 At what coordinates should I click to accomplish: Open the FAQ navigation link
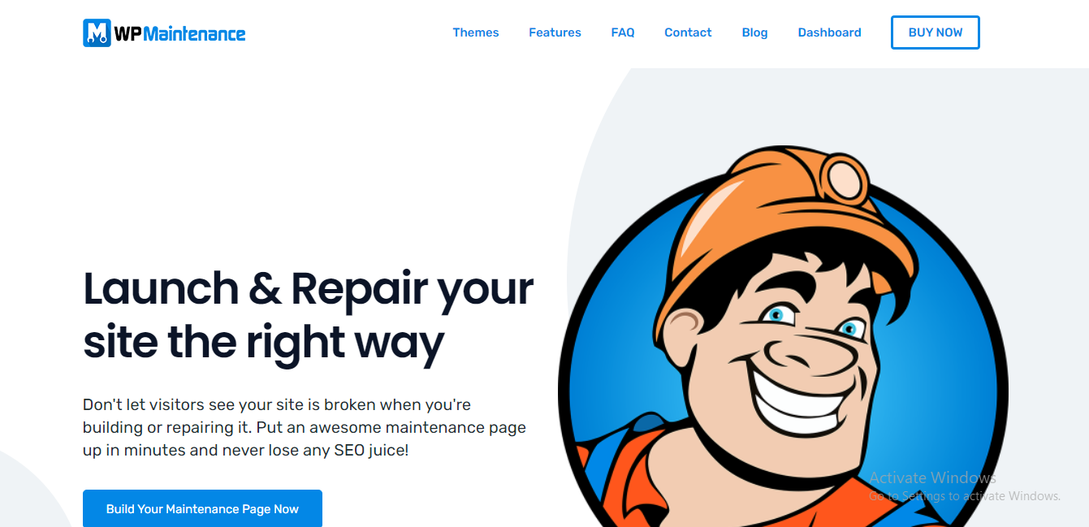coord(623,32)
